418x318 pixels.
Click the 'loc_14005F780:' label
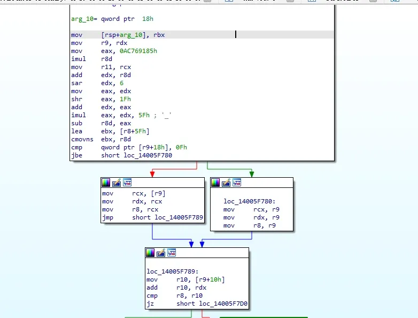pos(249,201)
